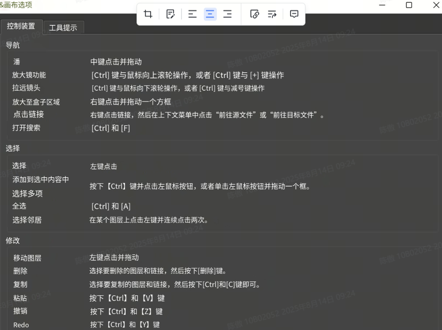Close the canvas options window
The image size is (442, 330).
(x=436, y=5)
